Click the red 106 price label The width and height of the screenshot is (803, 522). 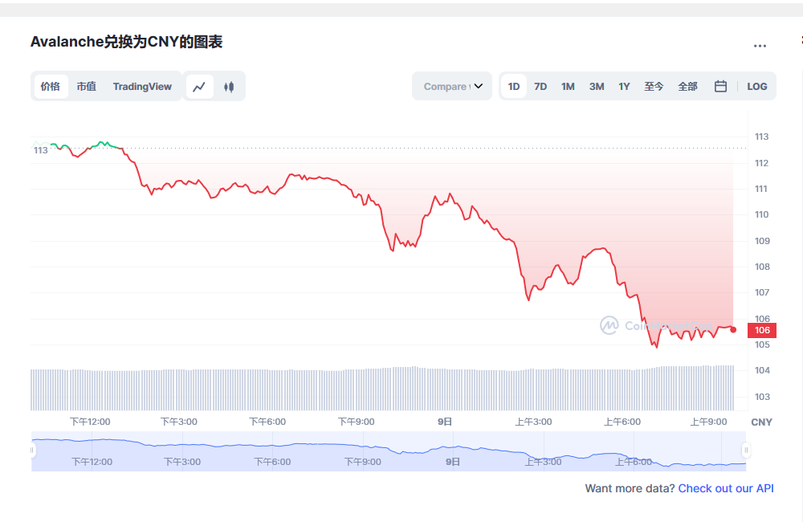click(x=760, y=330)
